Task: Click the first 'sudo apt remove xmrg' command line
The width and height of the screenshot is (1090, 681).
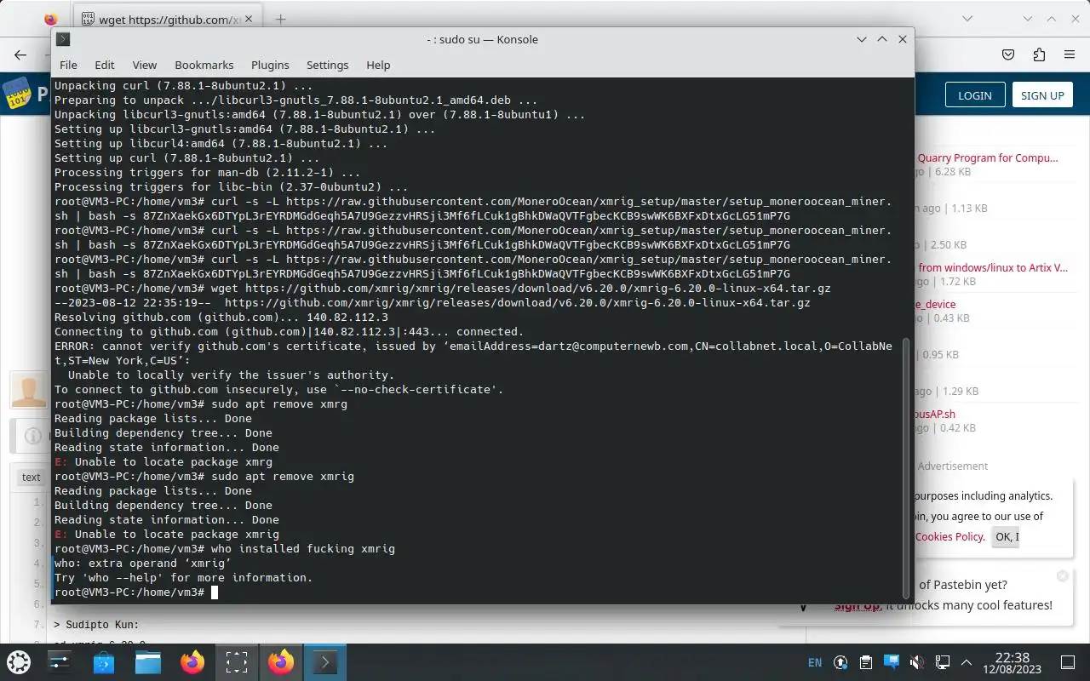Action: pyautogui.click(x=201, y=403)
